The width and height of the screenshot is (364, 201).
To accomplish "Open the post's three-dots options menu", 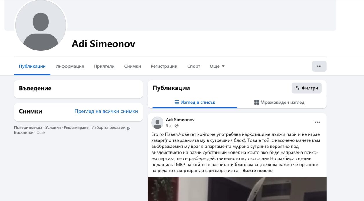I will point(317,122).
